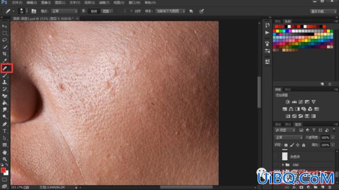This screenshot has width=339, height=190.
Task: Toggle Quick Mask mode
Action: click(x=4, y=179)
